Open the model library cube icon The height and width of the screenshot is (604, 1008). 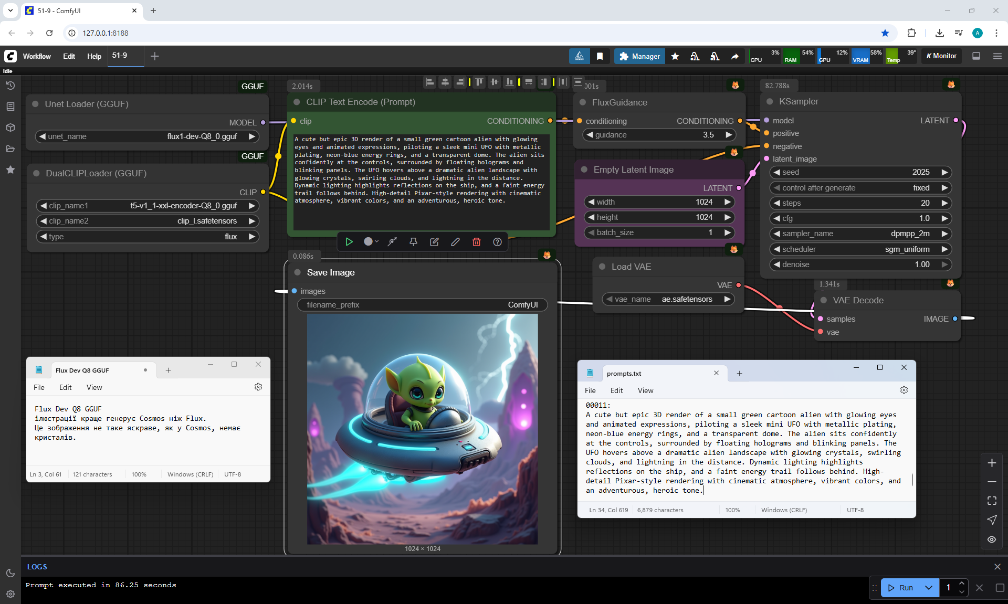10,128
